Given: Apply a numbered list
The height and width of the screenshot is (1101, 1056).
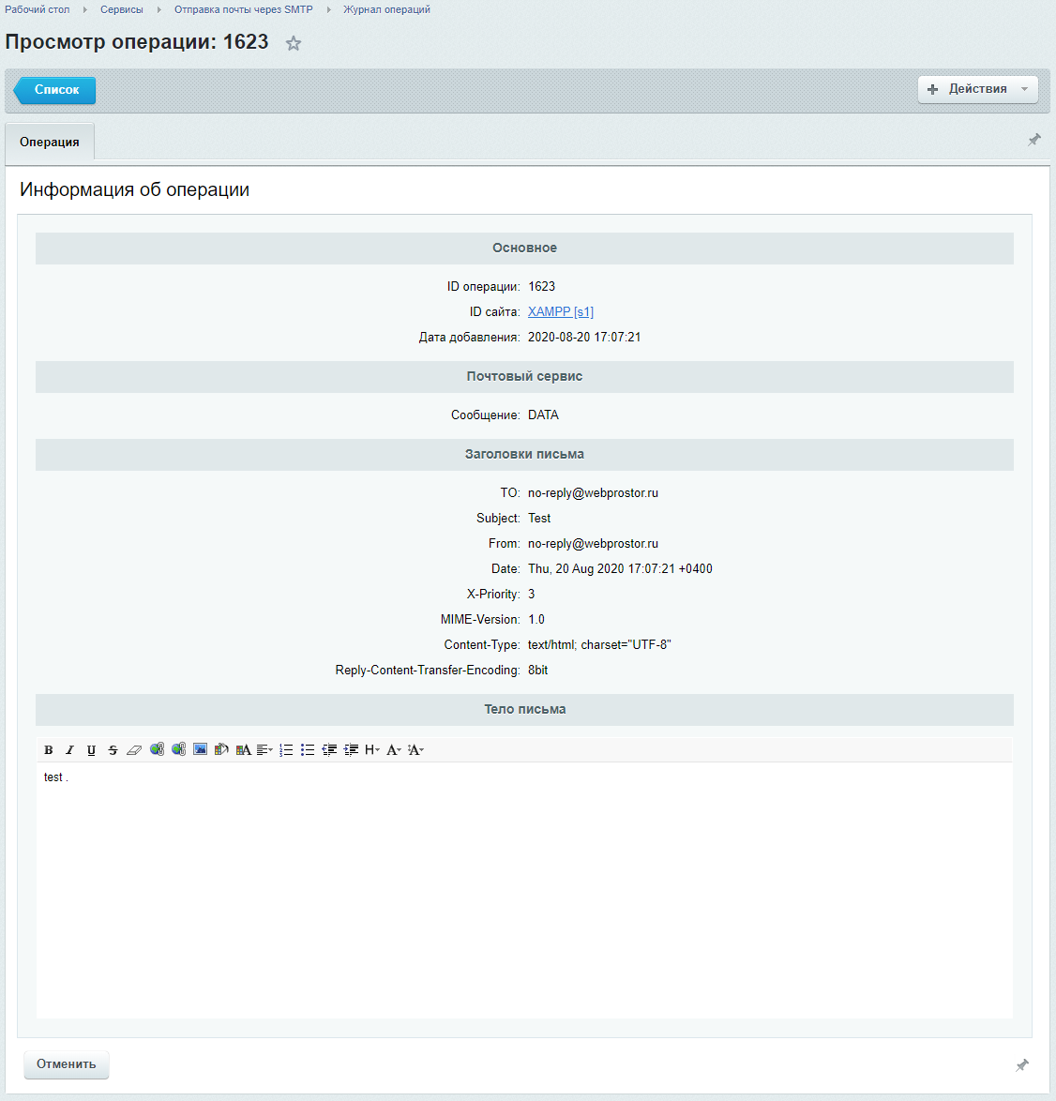Looking at the screenshot, I should [286, 749].
